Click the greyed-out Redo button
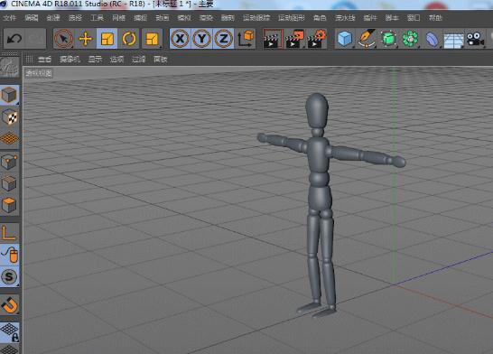 [35, 39]
